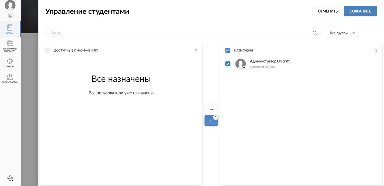
Task: Click the Сохранить button
Action: coord(360,11)
